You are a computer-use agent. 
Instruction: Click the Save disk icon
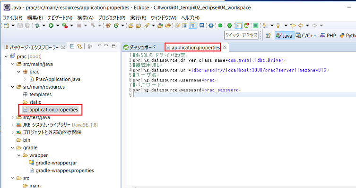click(x=20, y=25)
